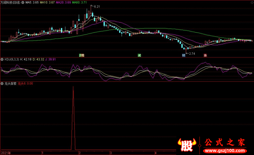Click the red 涨 marker icon

click(205, 55)
